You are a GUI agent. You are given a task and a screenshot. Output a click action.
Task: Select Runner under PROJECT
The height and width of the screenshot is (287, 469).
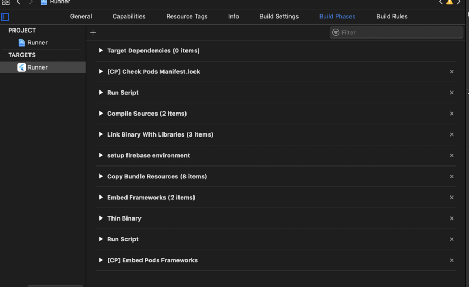point(38,42)
